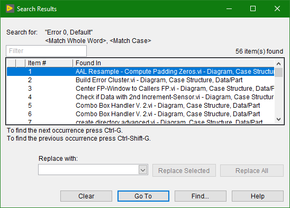Select result 1 AAL Resample - Compute Padding Zeros.vi

pyautogui.click(x=141, y=72)
